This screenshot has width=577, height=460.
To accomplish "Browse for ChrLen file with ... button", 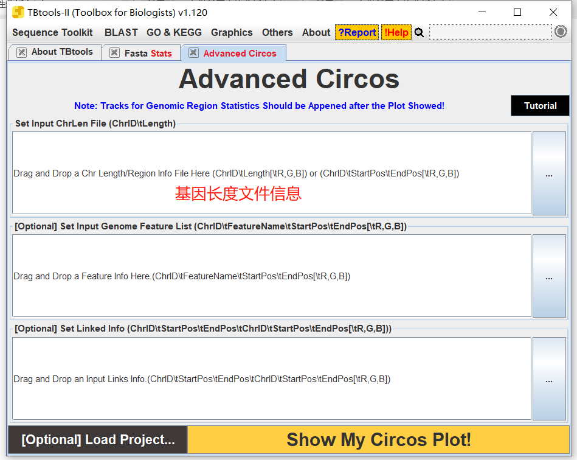I will pyautogui.click(x=549, y=173).
